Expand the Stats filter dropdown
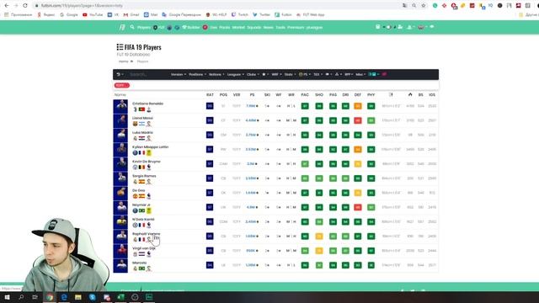The width and height of the screenshot is (539, 303). (290, 74)
